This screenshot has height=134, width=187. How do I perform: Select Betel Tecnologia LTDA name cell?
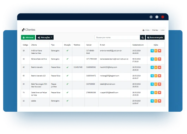pos(39,85)
